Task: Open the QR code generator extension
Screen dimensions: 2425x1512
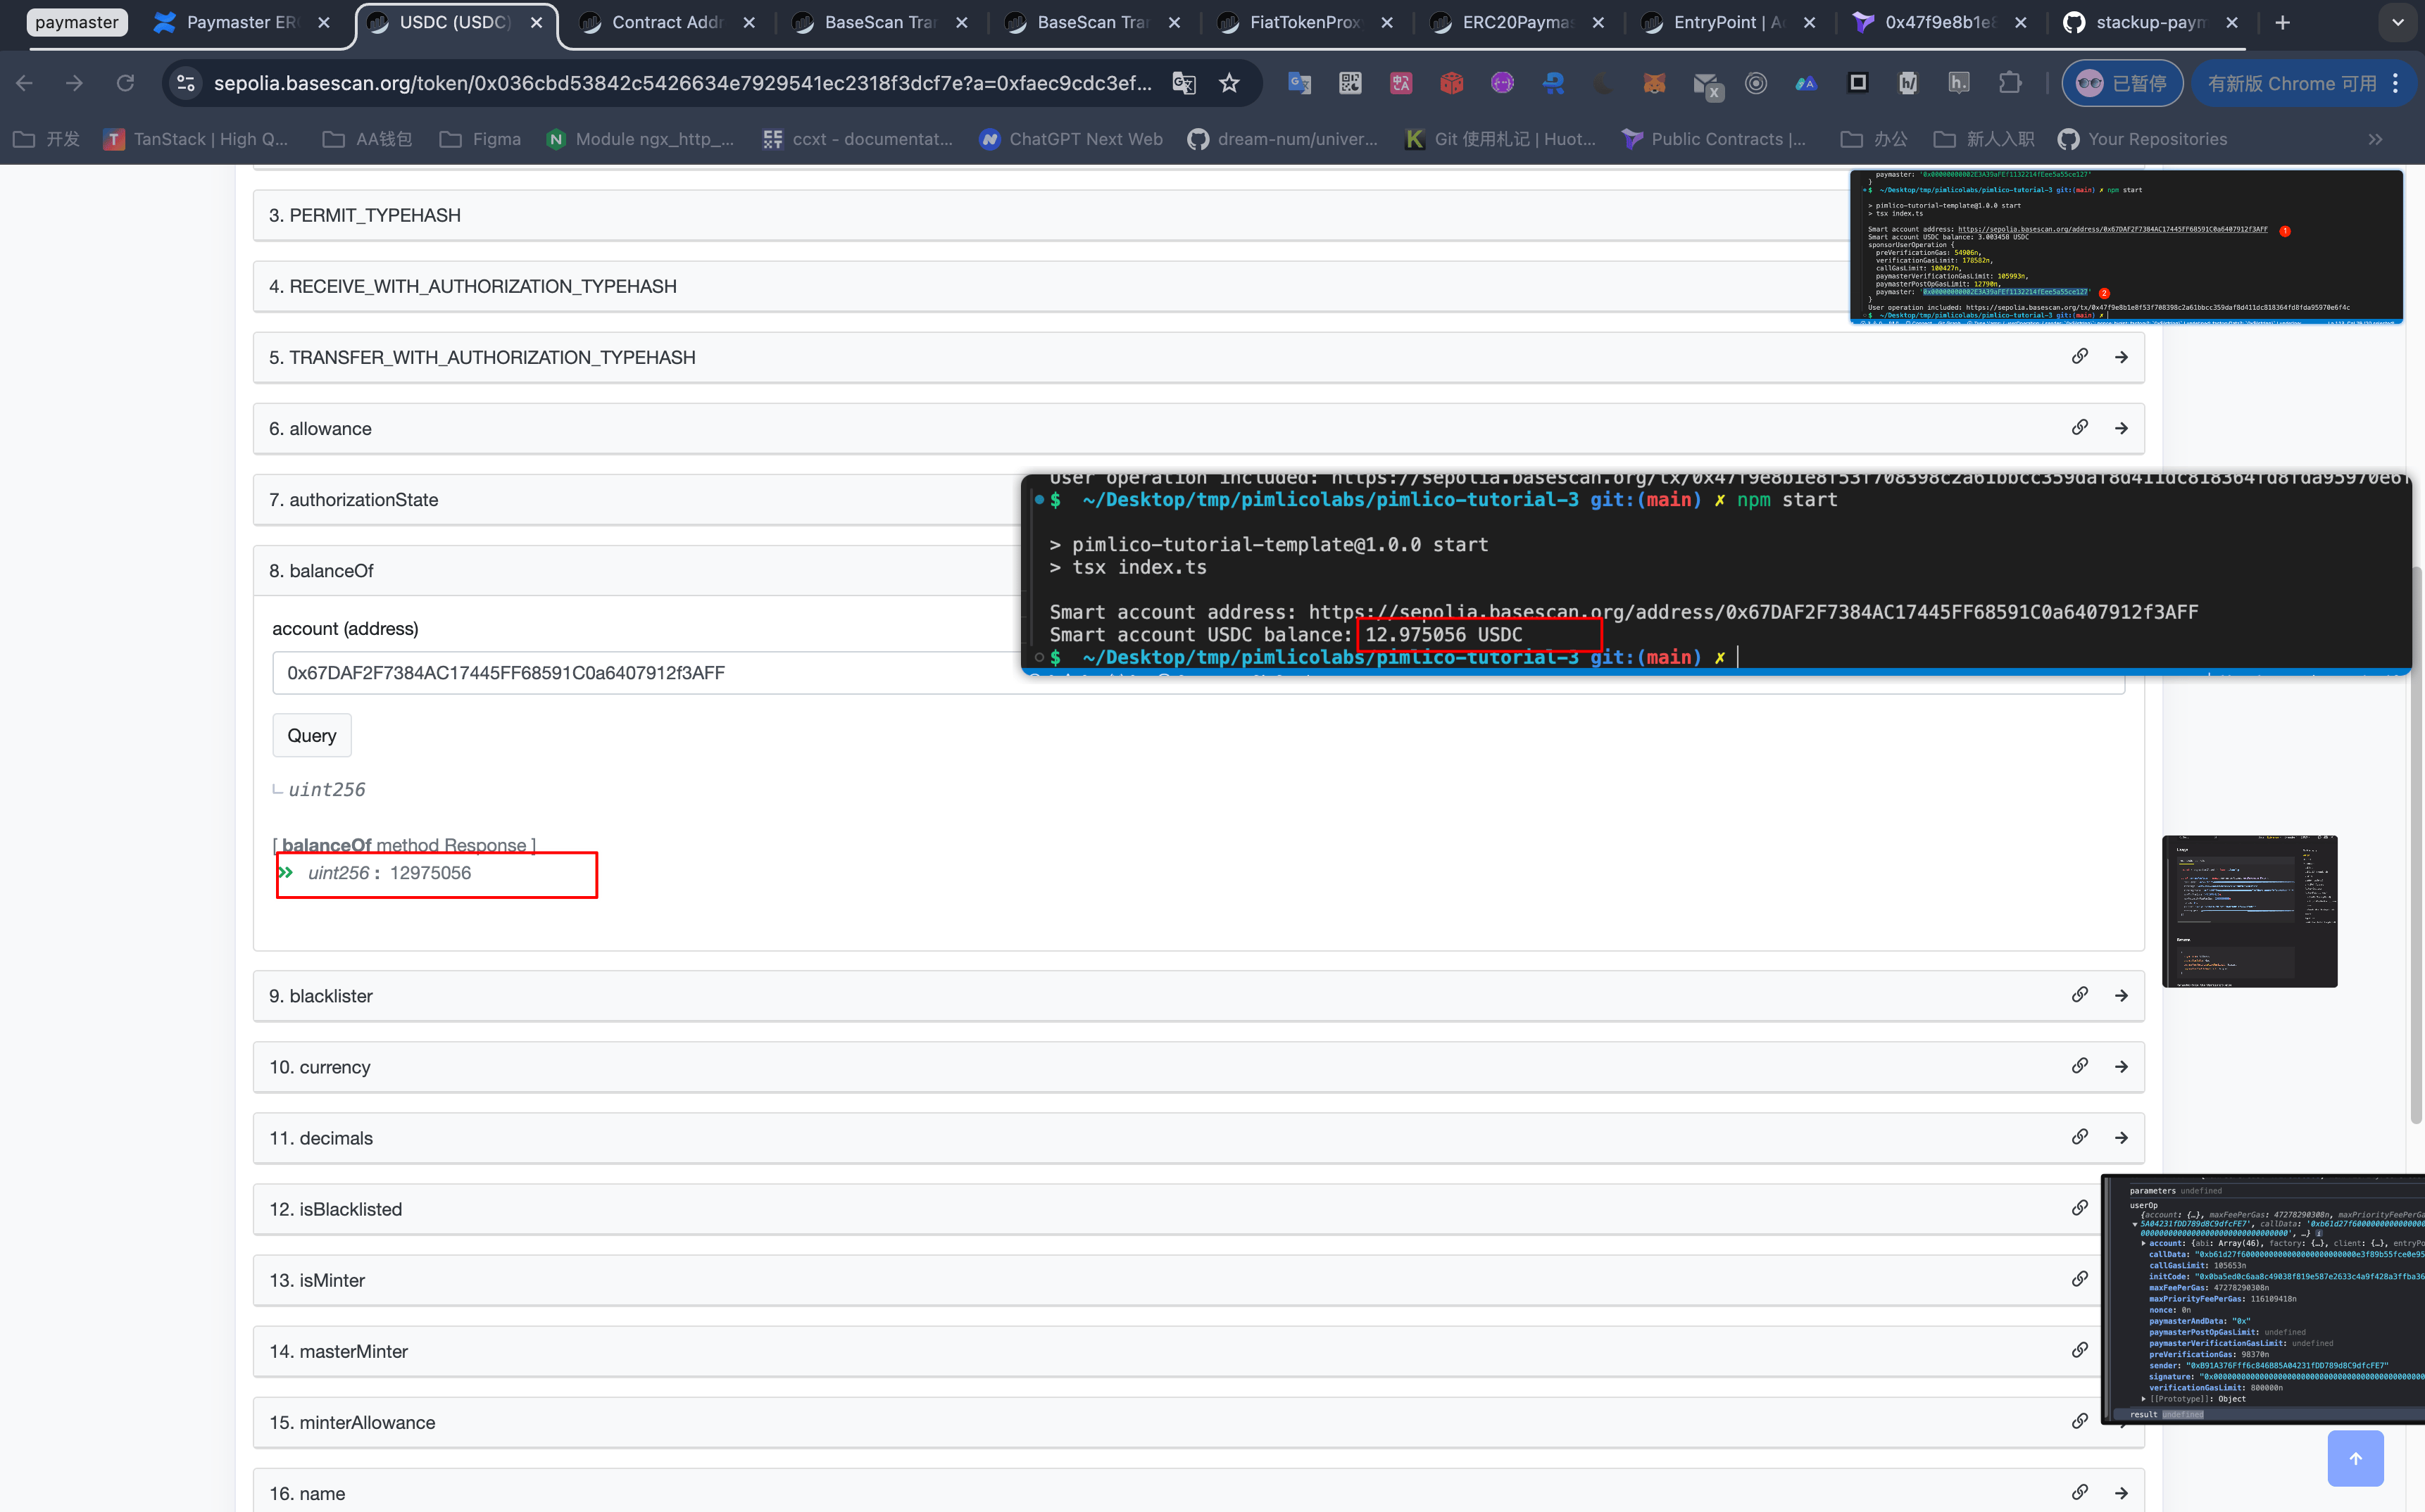Action: click(1350, 83)
